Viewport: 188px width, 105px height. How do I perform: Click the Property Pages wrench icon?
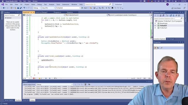(x=162, y=48)
